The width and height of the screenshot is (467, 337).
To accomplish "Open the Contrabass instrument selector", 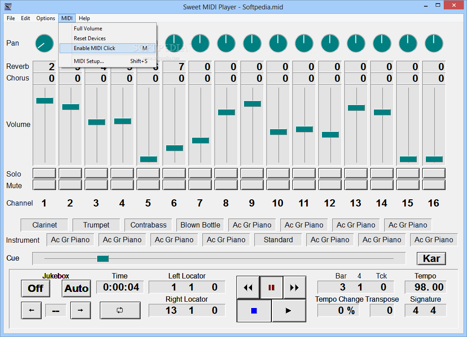I will click(x=148, y=225).
